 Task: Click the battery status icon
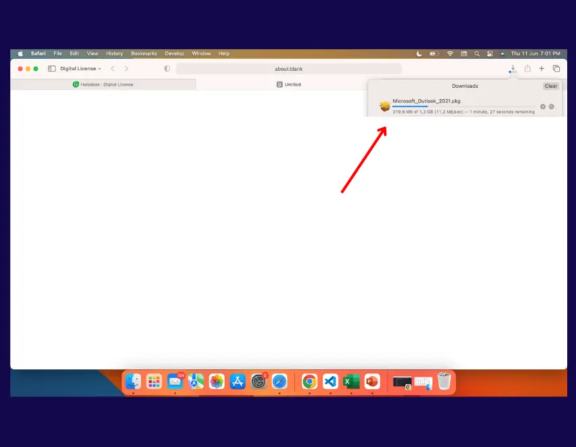pos(434,53)
